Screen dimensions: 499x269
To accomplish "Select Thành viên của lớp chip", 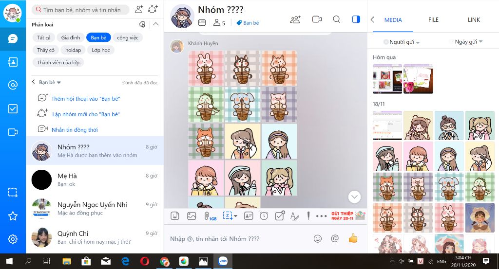I will point(58,62).
